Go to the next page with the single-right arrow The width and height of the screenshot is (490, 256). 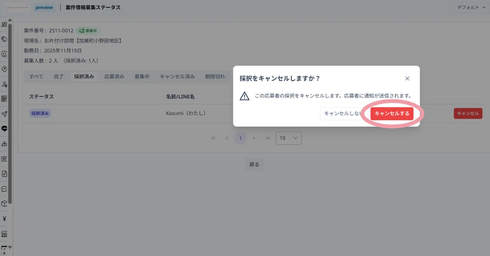[254, 138]
